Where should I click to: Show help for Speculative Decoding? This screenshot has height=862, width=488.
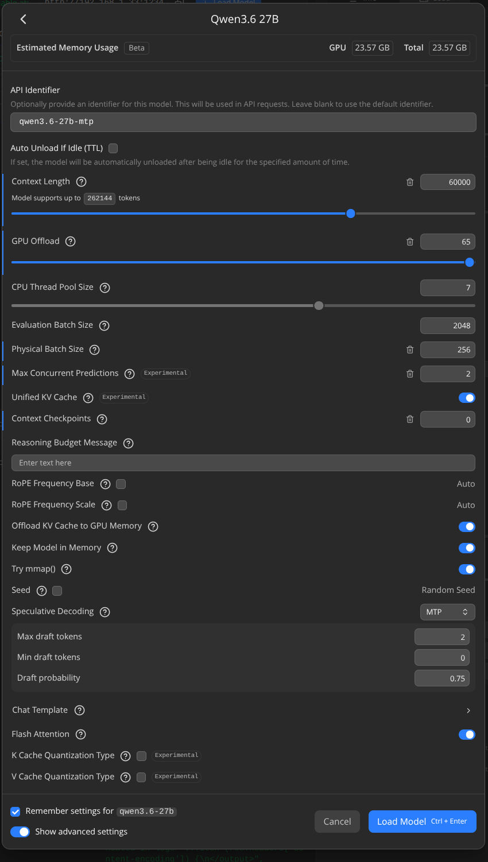(x=104, y=612)
